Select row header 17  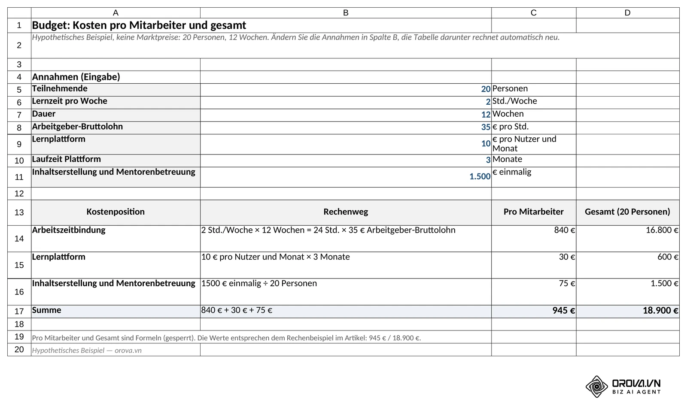19,311
